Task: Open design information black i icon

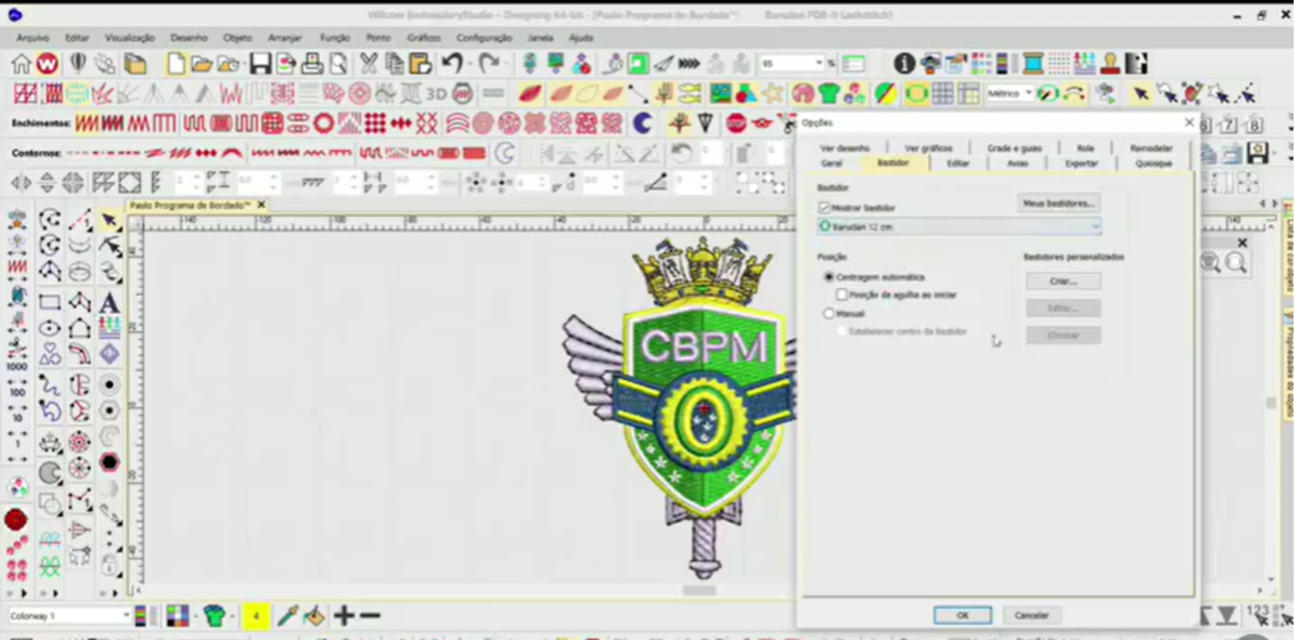Action: 904,63
